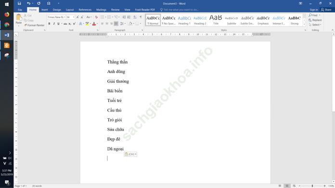Click the Paste clipboard icon
This screenshot has height=188, width=335.
pos(19,18)
